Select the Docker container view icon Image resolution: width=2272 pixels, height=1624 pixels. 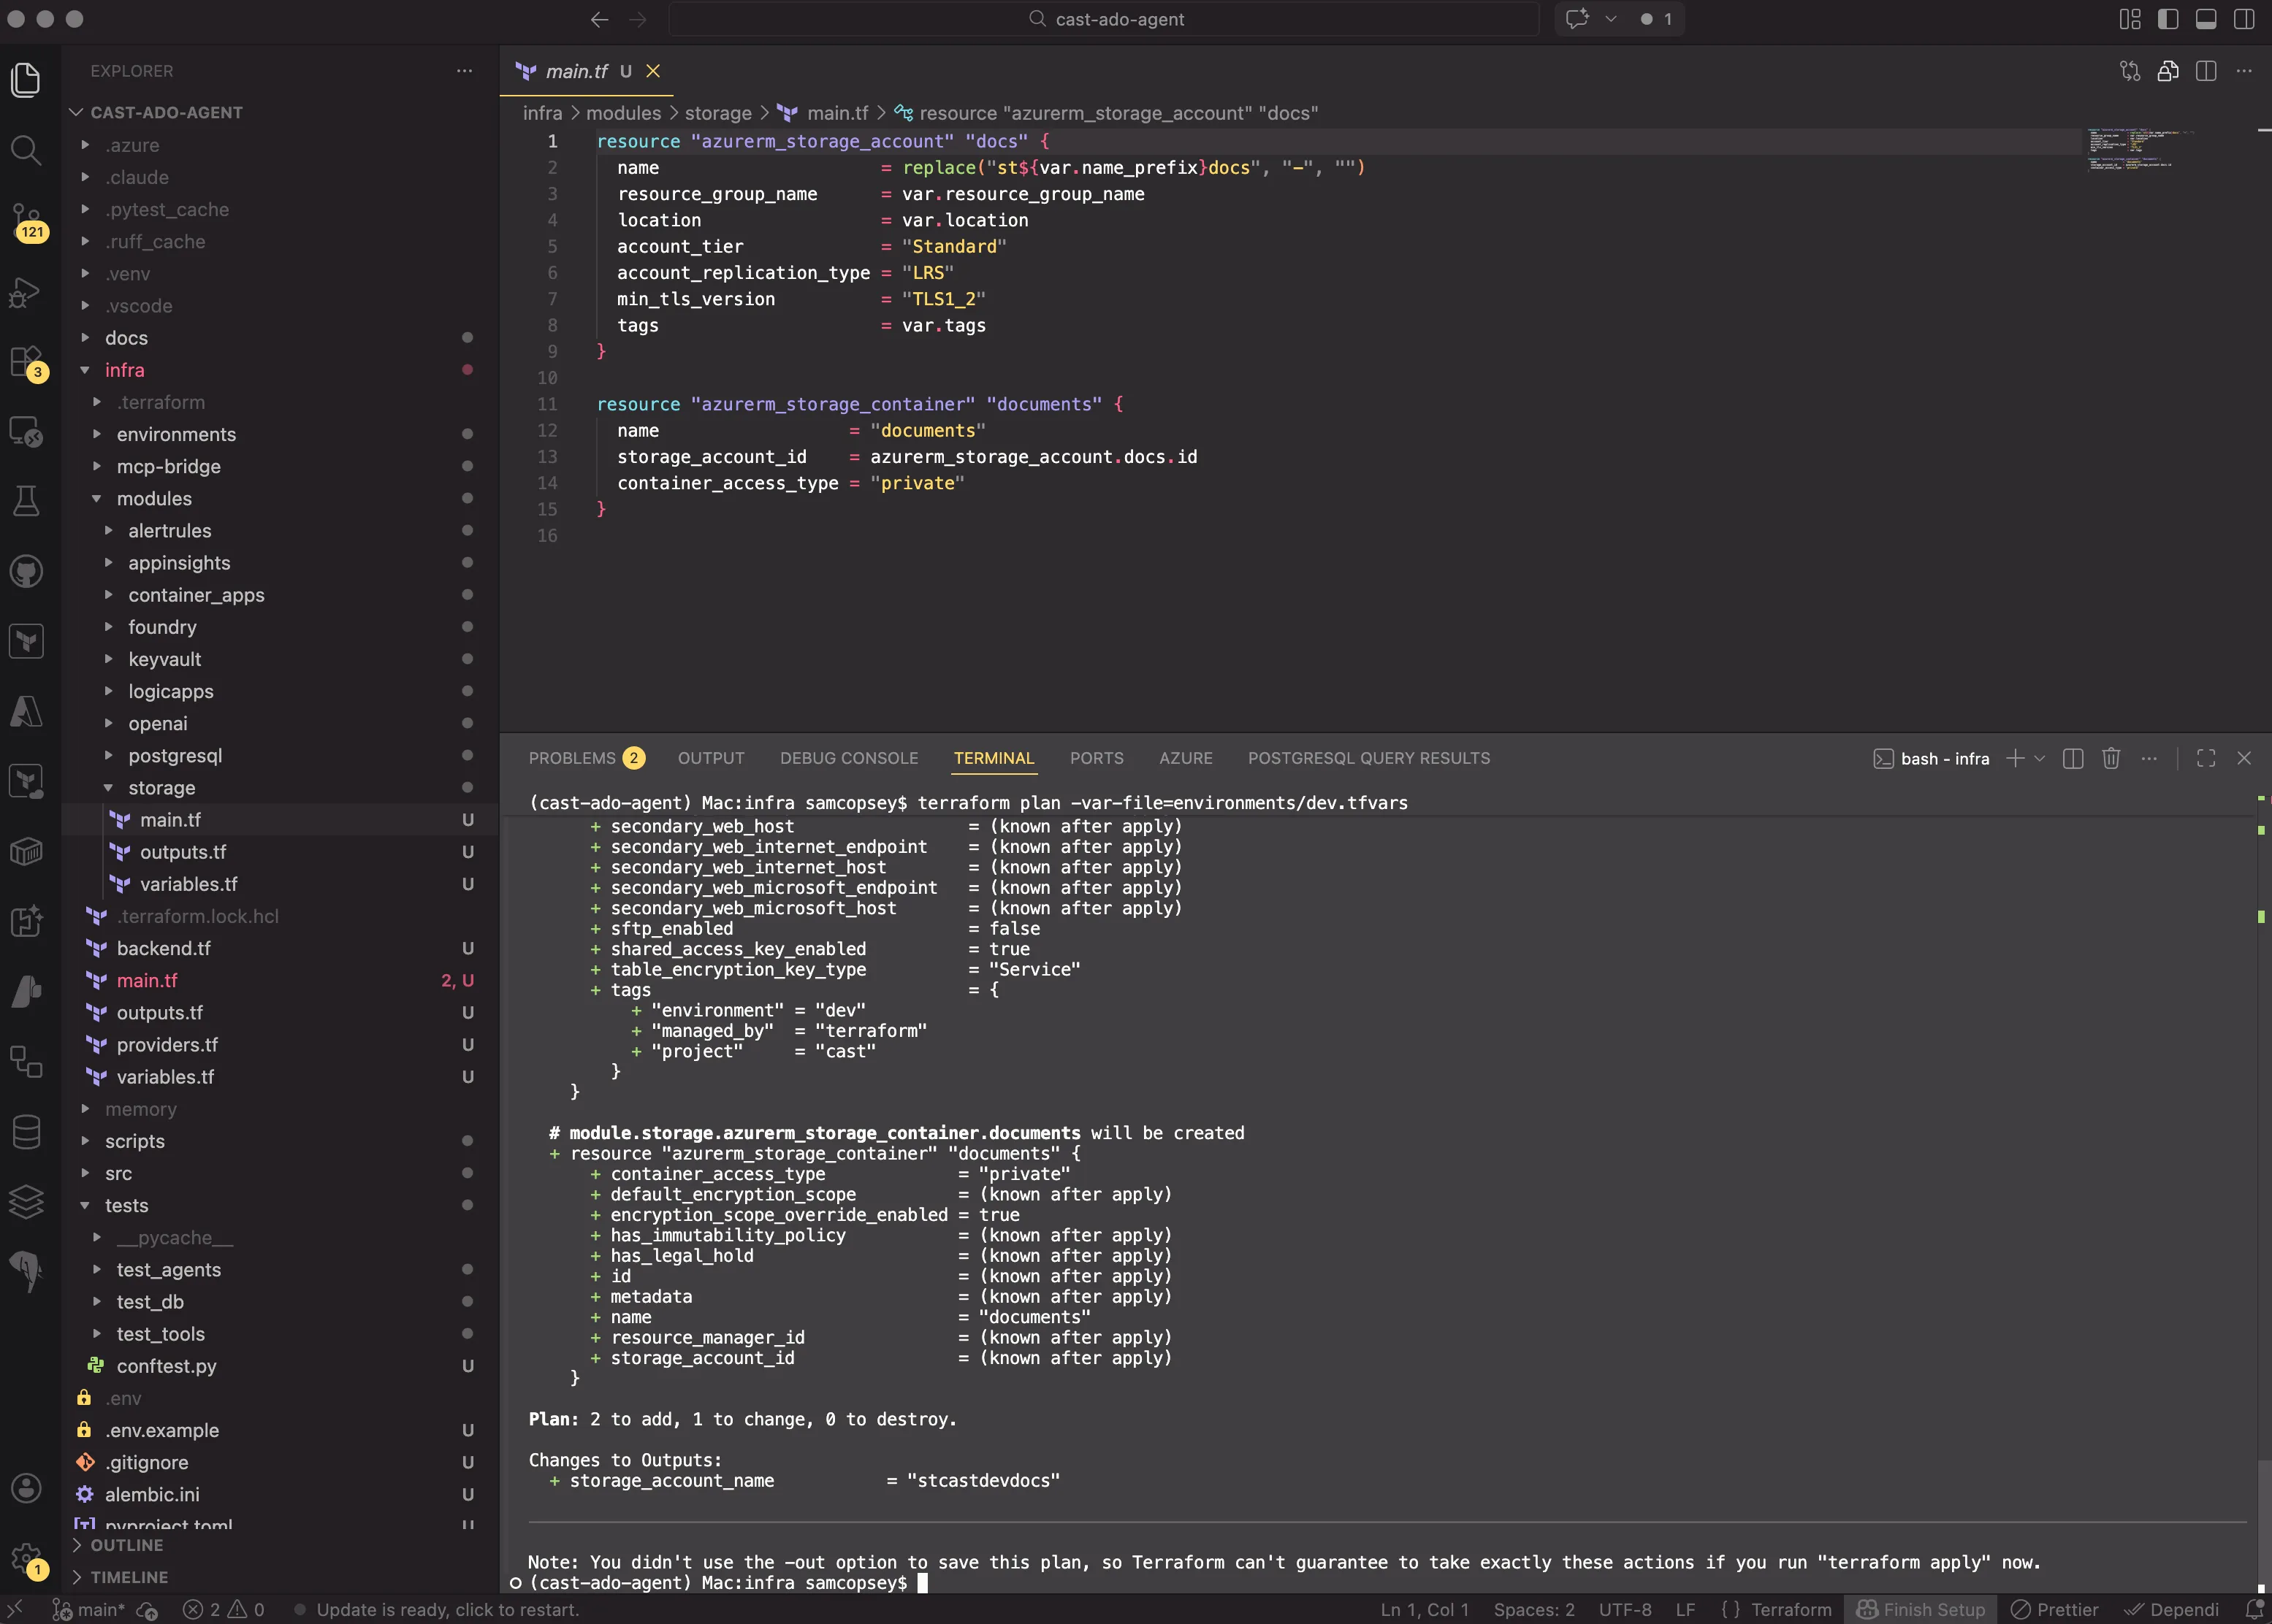pyautogui.click(x=26, y=852)
